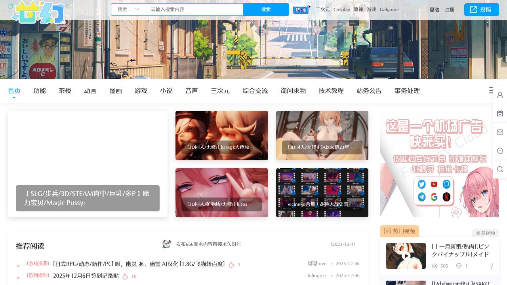Screen dimensions: 507x285
Task: Click the user profile icon in right sidebar
Action: pyautogui.click(x=500, y=95)
